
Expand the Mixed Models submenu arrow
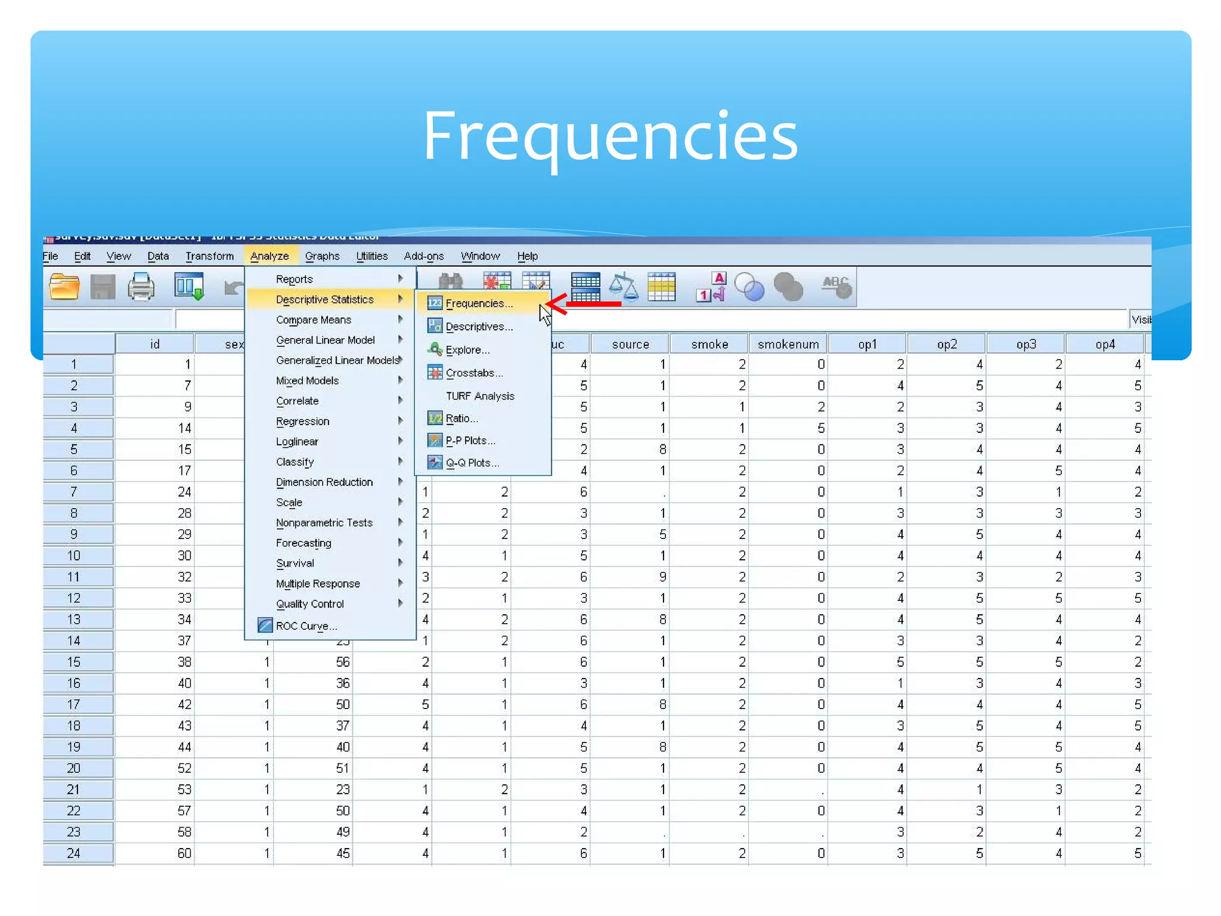(x=401, y=380)
